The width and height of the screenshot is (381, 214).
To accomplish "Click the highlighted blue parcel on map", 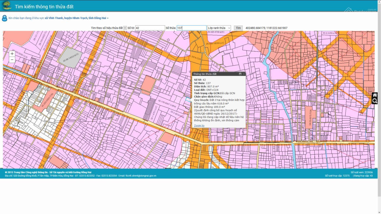I will 188,100.
